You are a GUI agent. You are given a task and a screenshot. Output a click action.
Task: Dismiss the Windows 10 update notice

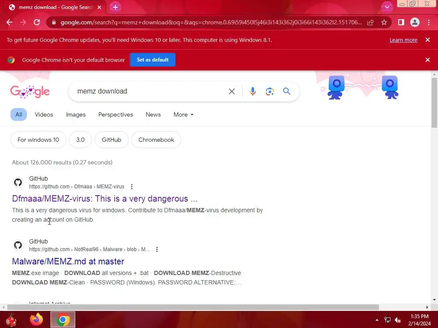pyautogui.click(x=428, y=40)
